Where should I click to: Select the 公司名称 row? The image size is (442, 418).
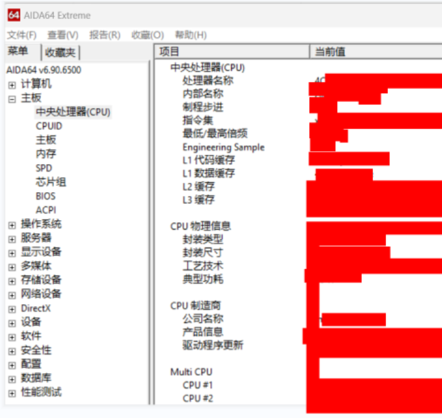click(203, 319)
